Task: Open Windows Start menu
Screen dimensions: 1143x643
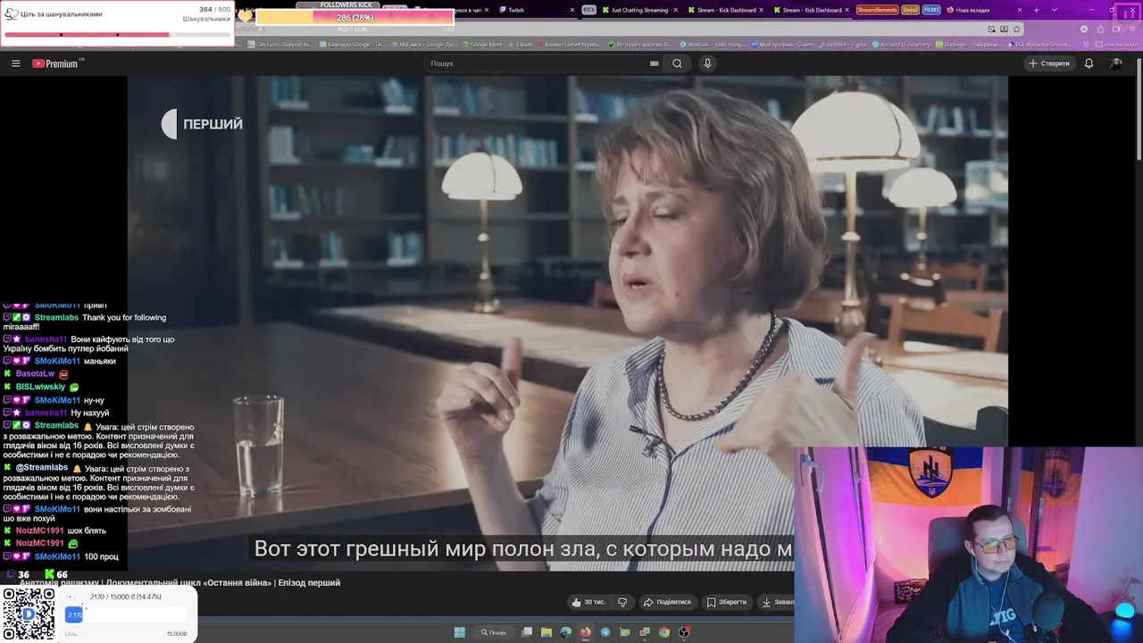Action: point(459,632)
